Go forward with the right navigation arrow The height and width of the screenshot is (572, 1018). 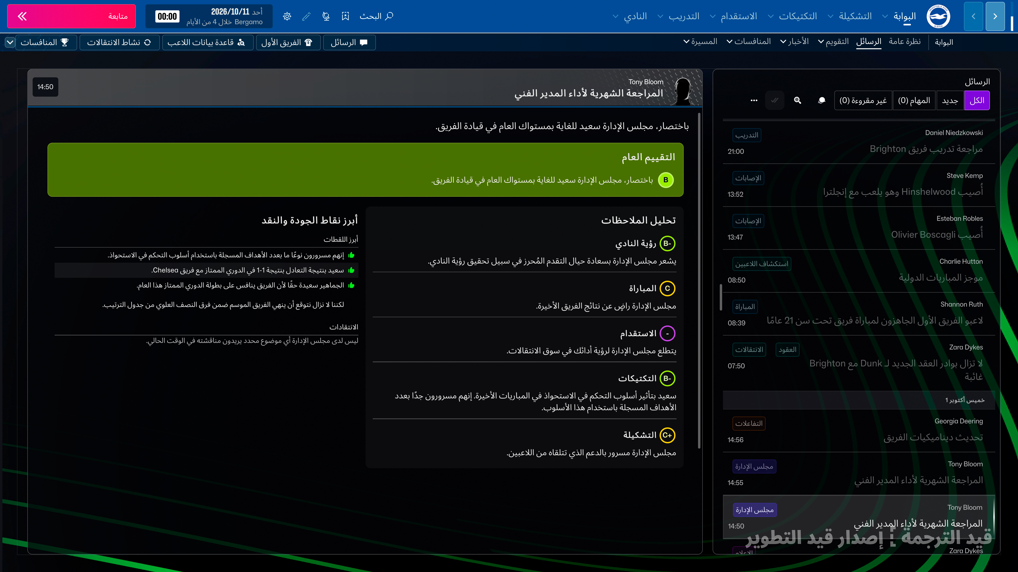(995, 16)
